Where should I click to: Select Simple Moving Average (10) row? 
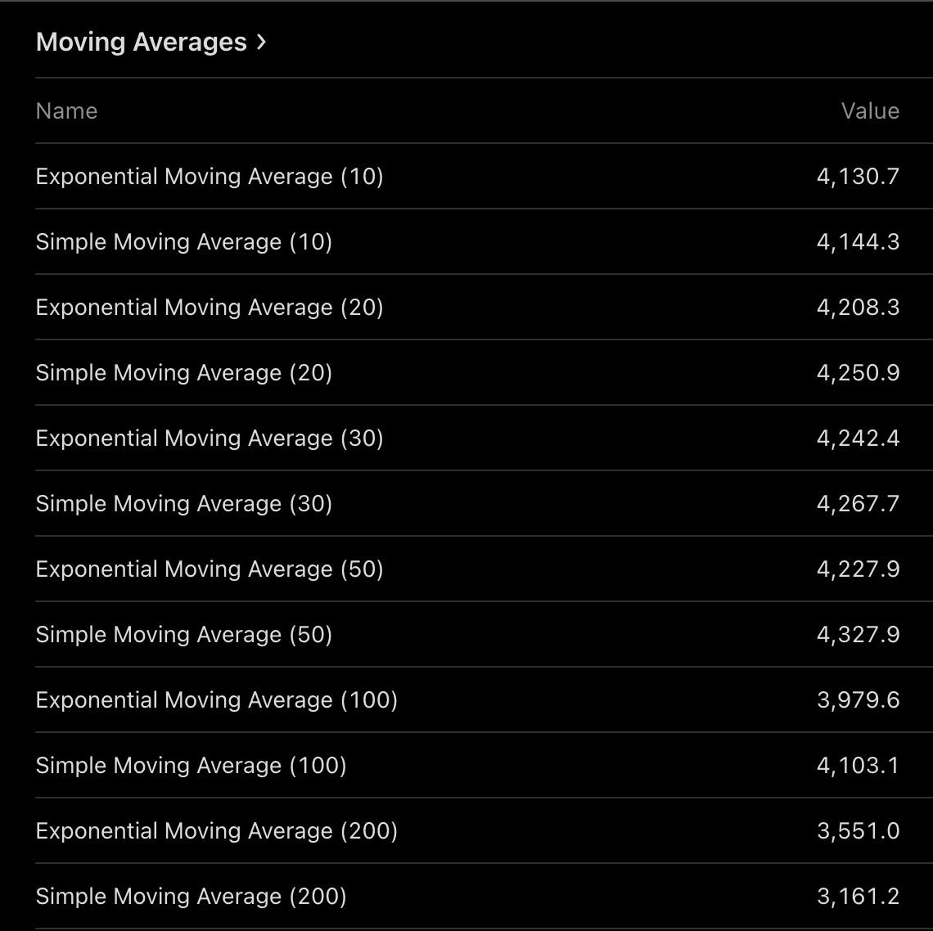[184, 242]
